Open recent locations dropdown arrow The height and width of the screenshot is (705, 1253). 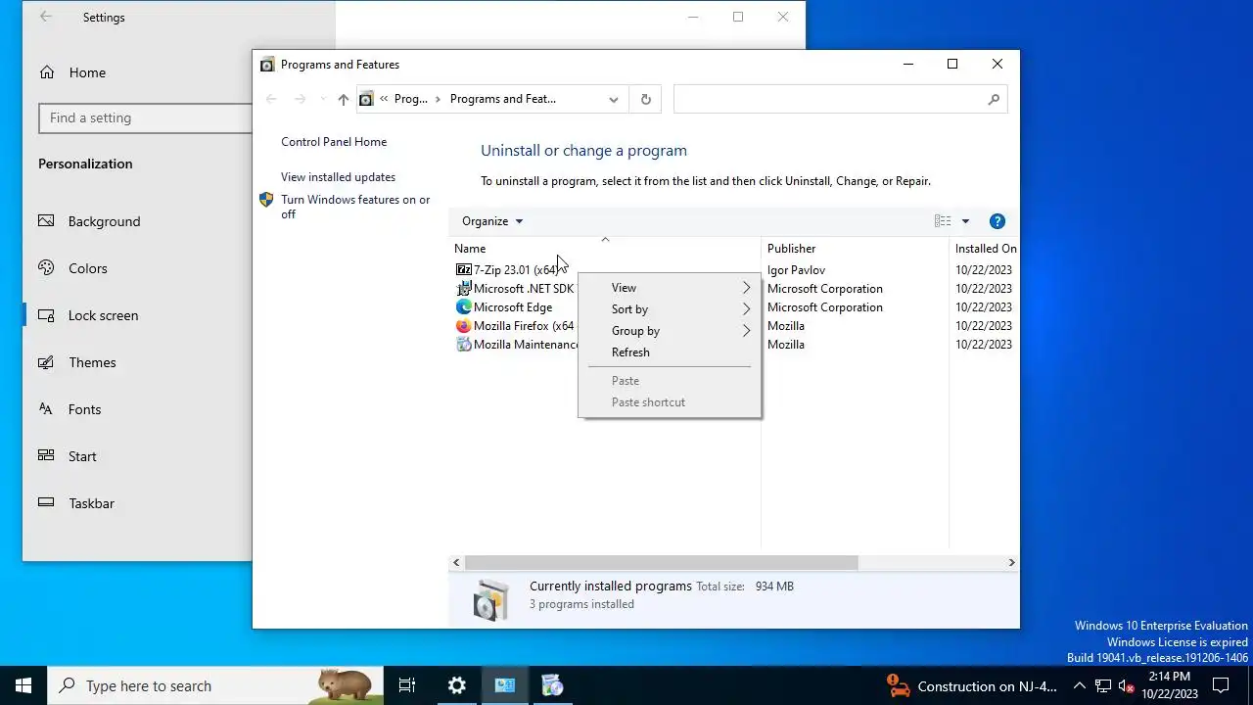[323, 99]
